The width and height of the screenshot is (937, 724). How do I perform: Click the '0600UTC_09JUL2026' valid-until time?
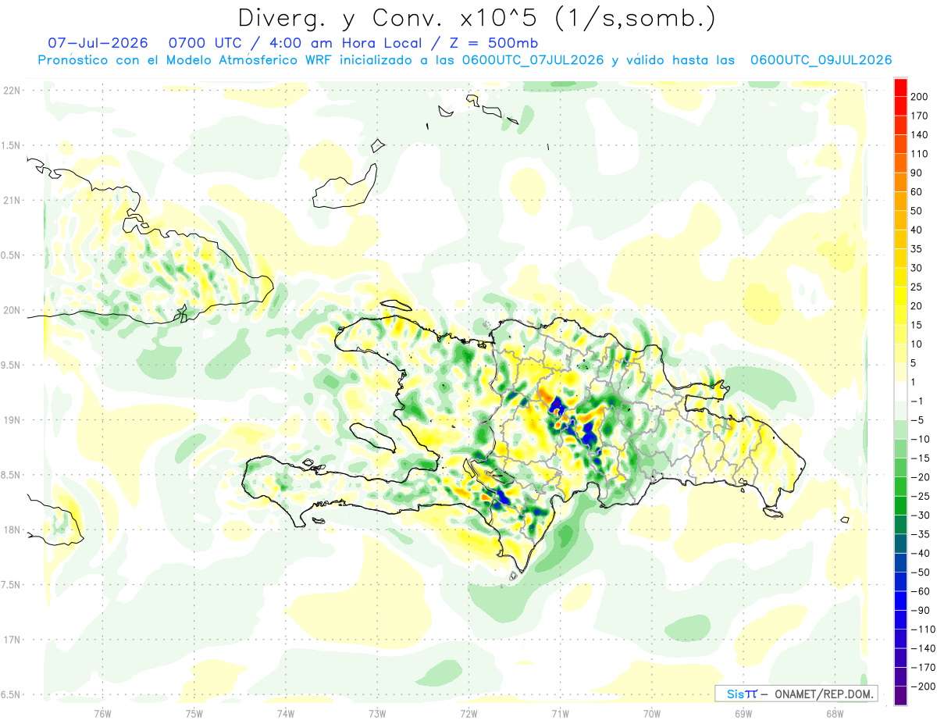(x=821, y=60)
